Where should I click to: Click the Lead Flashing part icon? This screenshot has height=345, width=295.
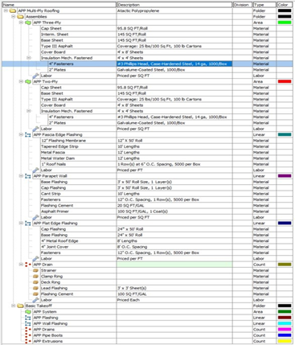click(x=35, y=288)
